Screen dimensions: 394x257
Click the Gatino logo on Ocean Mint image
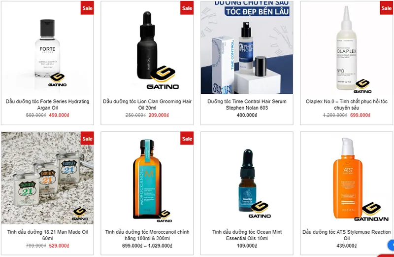tap(260, 210)
